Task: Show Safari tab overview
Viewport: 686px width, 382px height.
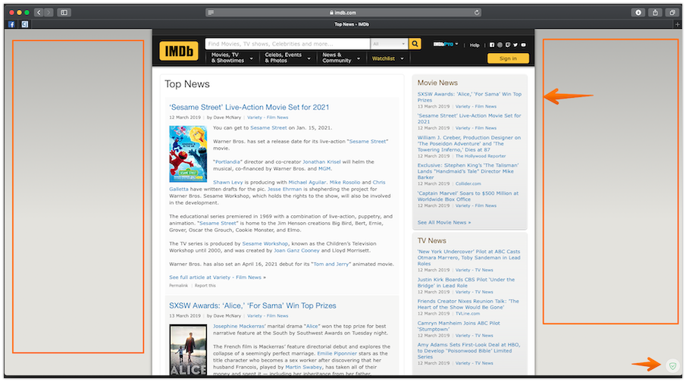Action: click(x=672, y=12)
